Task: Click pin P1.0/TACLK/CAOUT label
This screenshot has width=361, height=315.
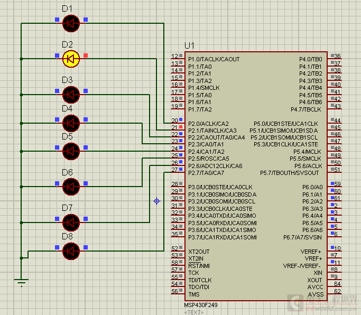Action: coord(214,59)
